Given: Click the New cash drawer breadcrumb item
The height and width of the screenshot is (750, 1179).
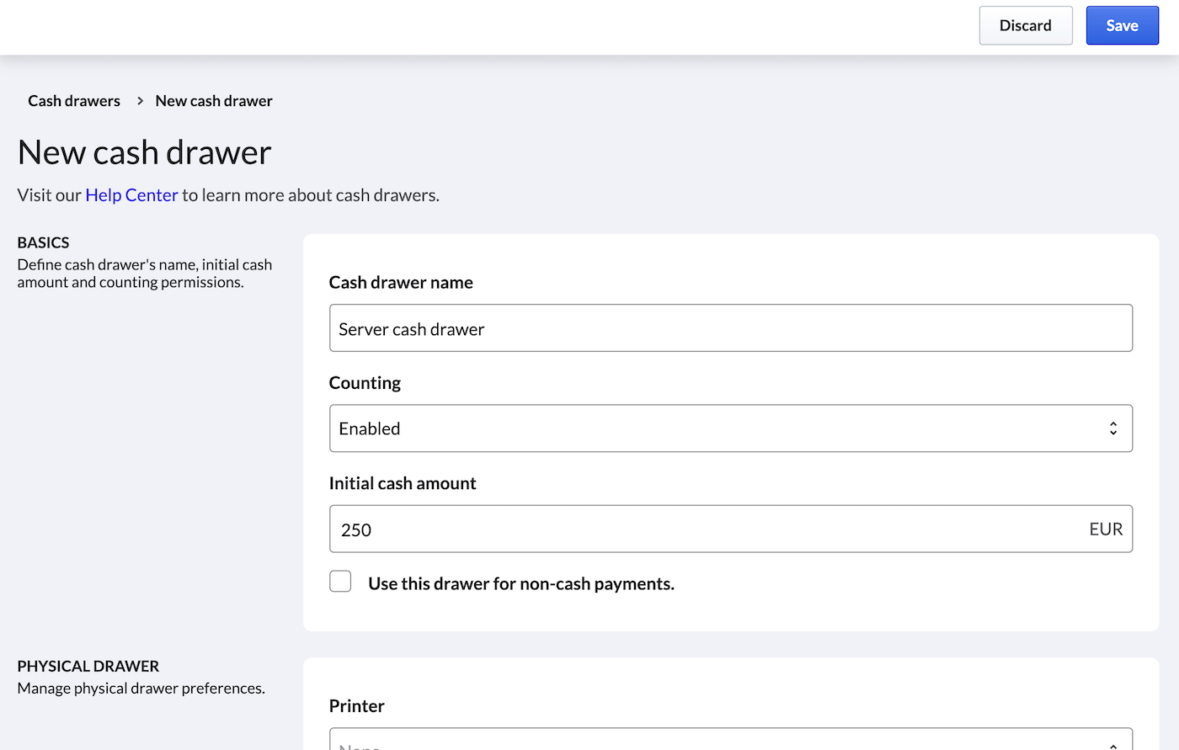Looking at the screenshot, I should pyautogui.click(x=214, y=101).
